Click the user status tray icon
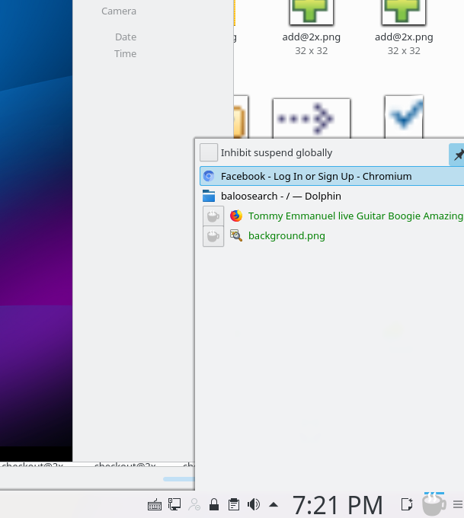The width and height of the screenshot is (464, 518). (194, 505)
